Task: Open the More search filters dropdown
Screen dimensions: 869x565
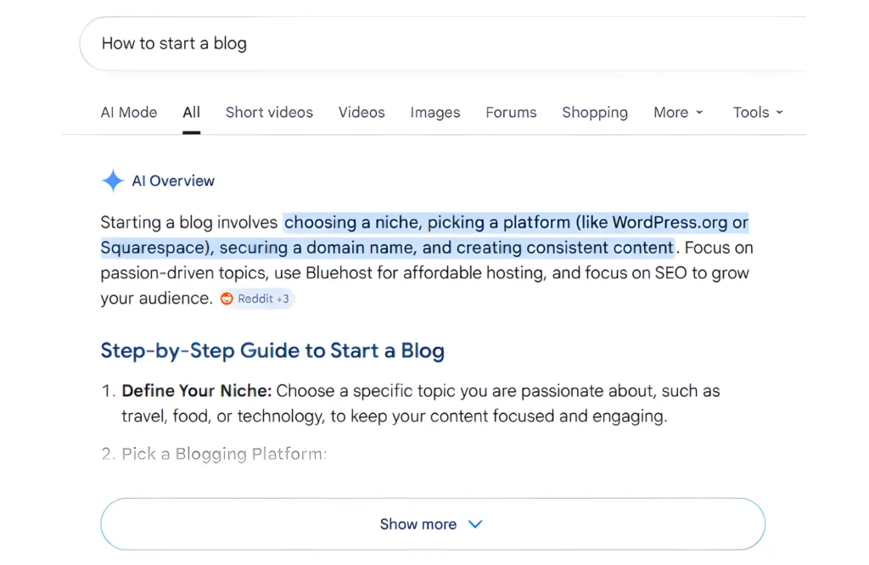Action: click(x=678, y=113)
